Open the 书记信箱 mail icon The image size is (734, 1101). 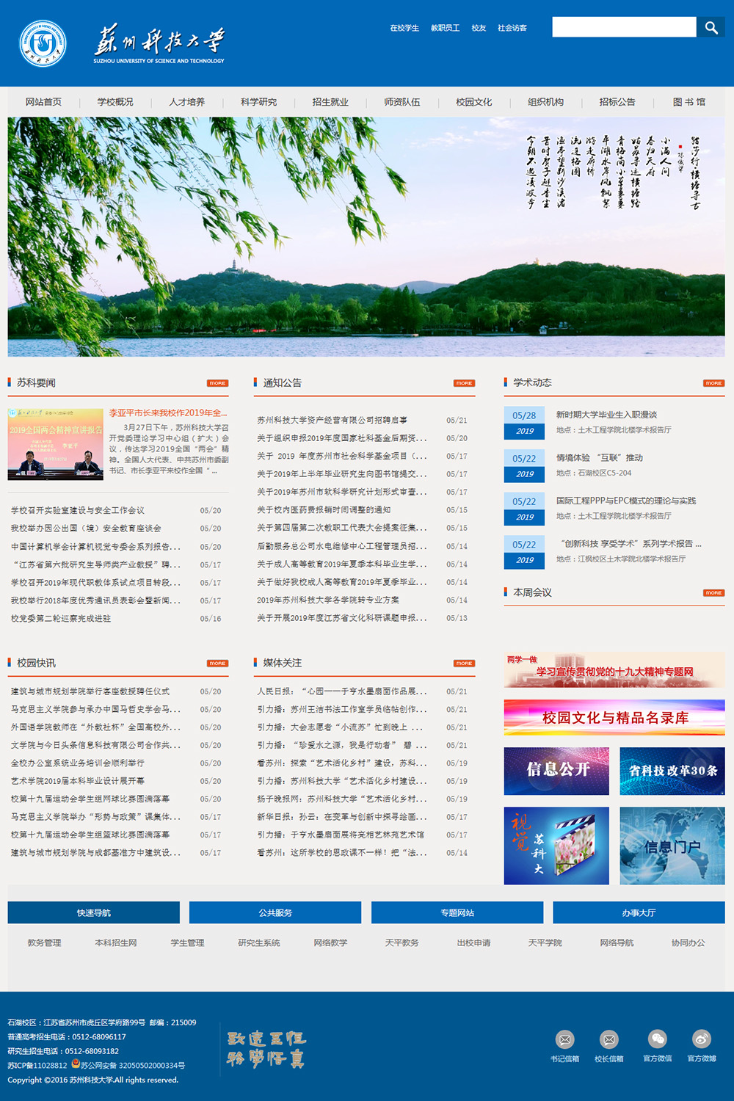click(x=565, y=1040)
